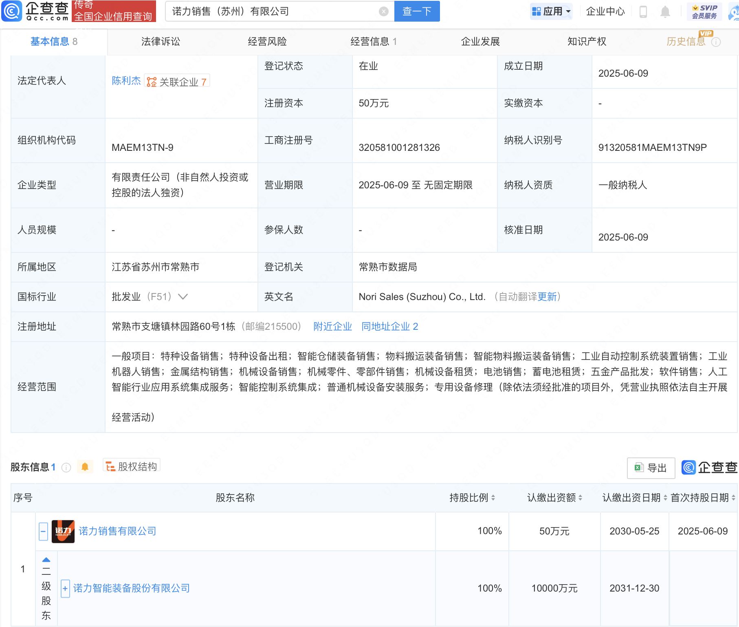Click address 常熟市支塘镇林园路60号1栋
The image size is (739, 627).
[x=174, y=327]
